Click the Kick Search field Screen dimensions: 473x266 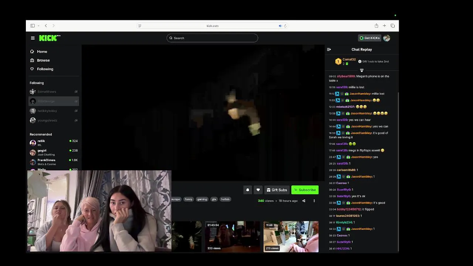point(212,38)
